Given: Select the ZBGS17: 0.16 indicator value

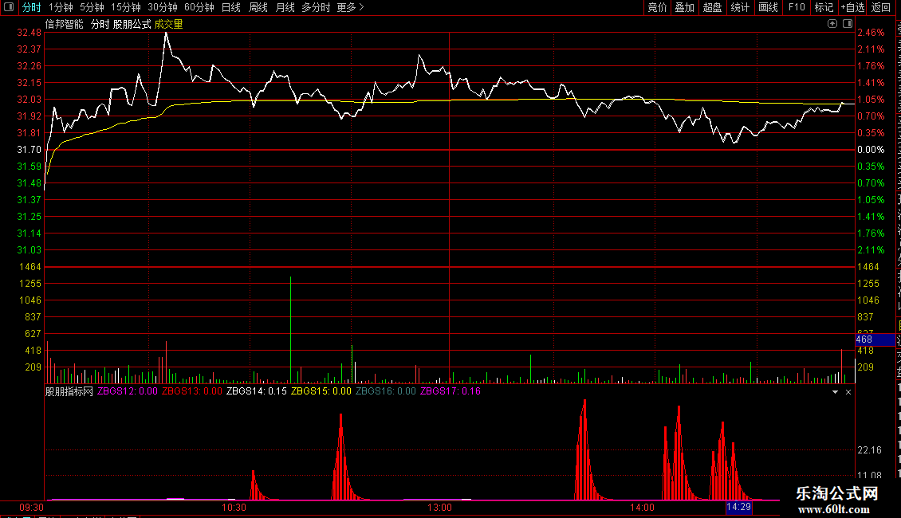Looking at the screenshot, I should click(x=450, y=391).
